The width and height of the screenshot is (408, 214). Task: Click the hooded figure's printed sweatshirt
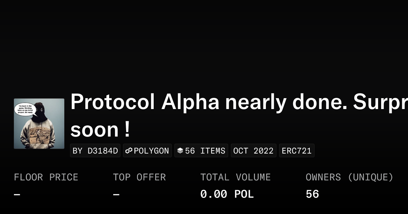(38, 136)
